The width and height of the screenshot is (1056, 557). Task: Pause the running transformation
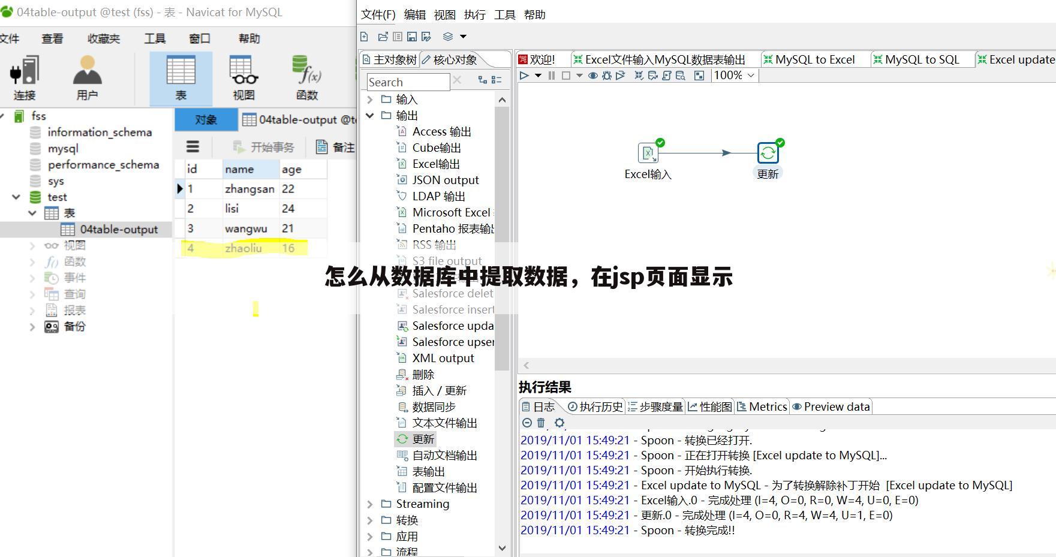point(552,76)
